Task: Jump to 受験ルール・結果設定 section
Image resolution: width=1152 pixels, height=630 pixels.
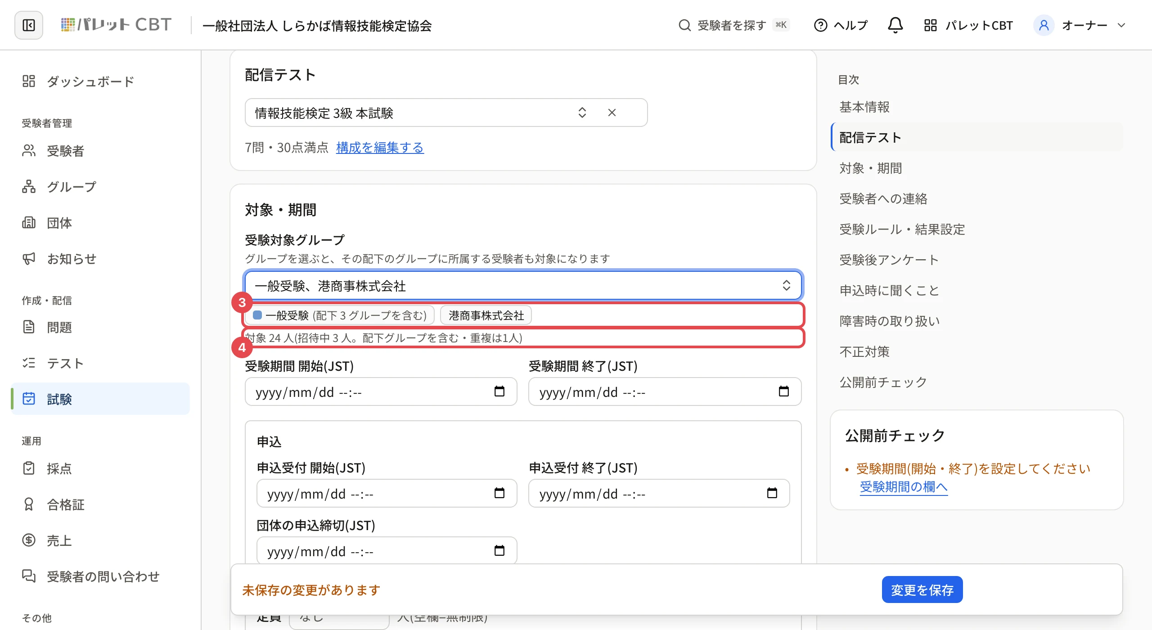Action: pyautogui.click(x=902, y=229)
